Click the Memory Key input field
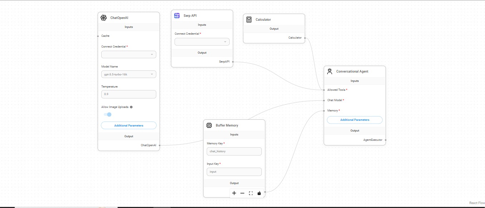The image size is (485, 208). pyautogui.click(x=234, y=151)
